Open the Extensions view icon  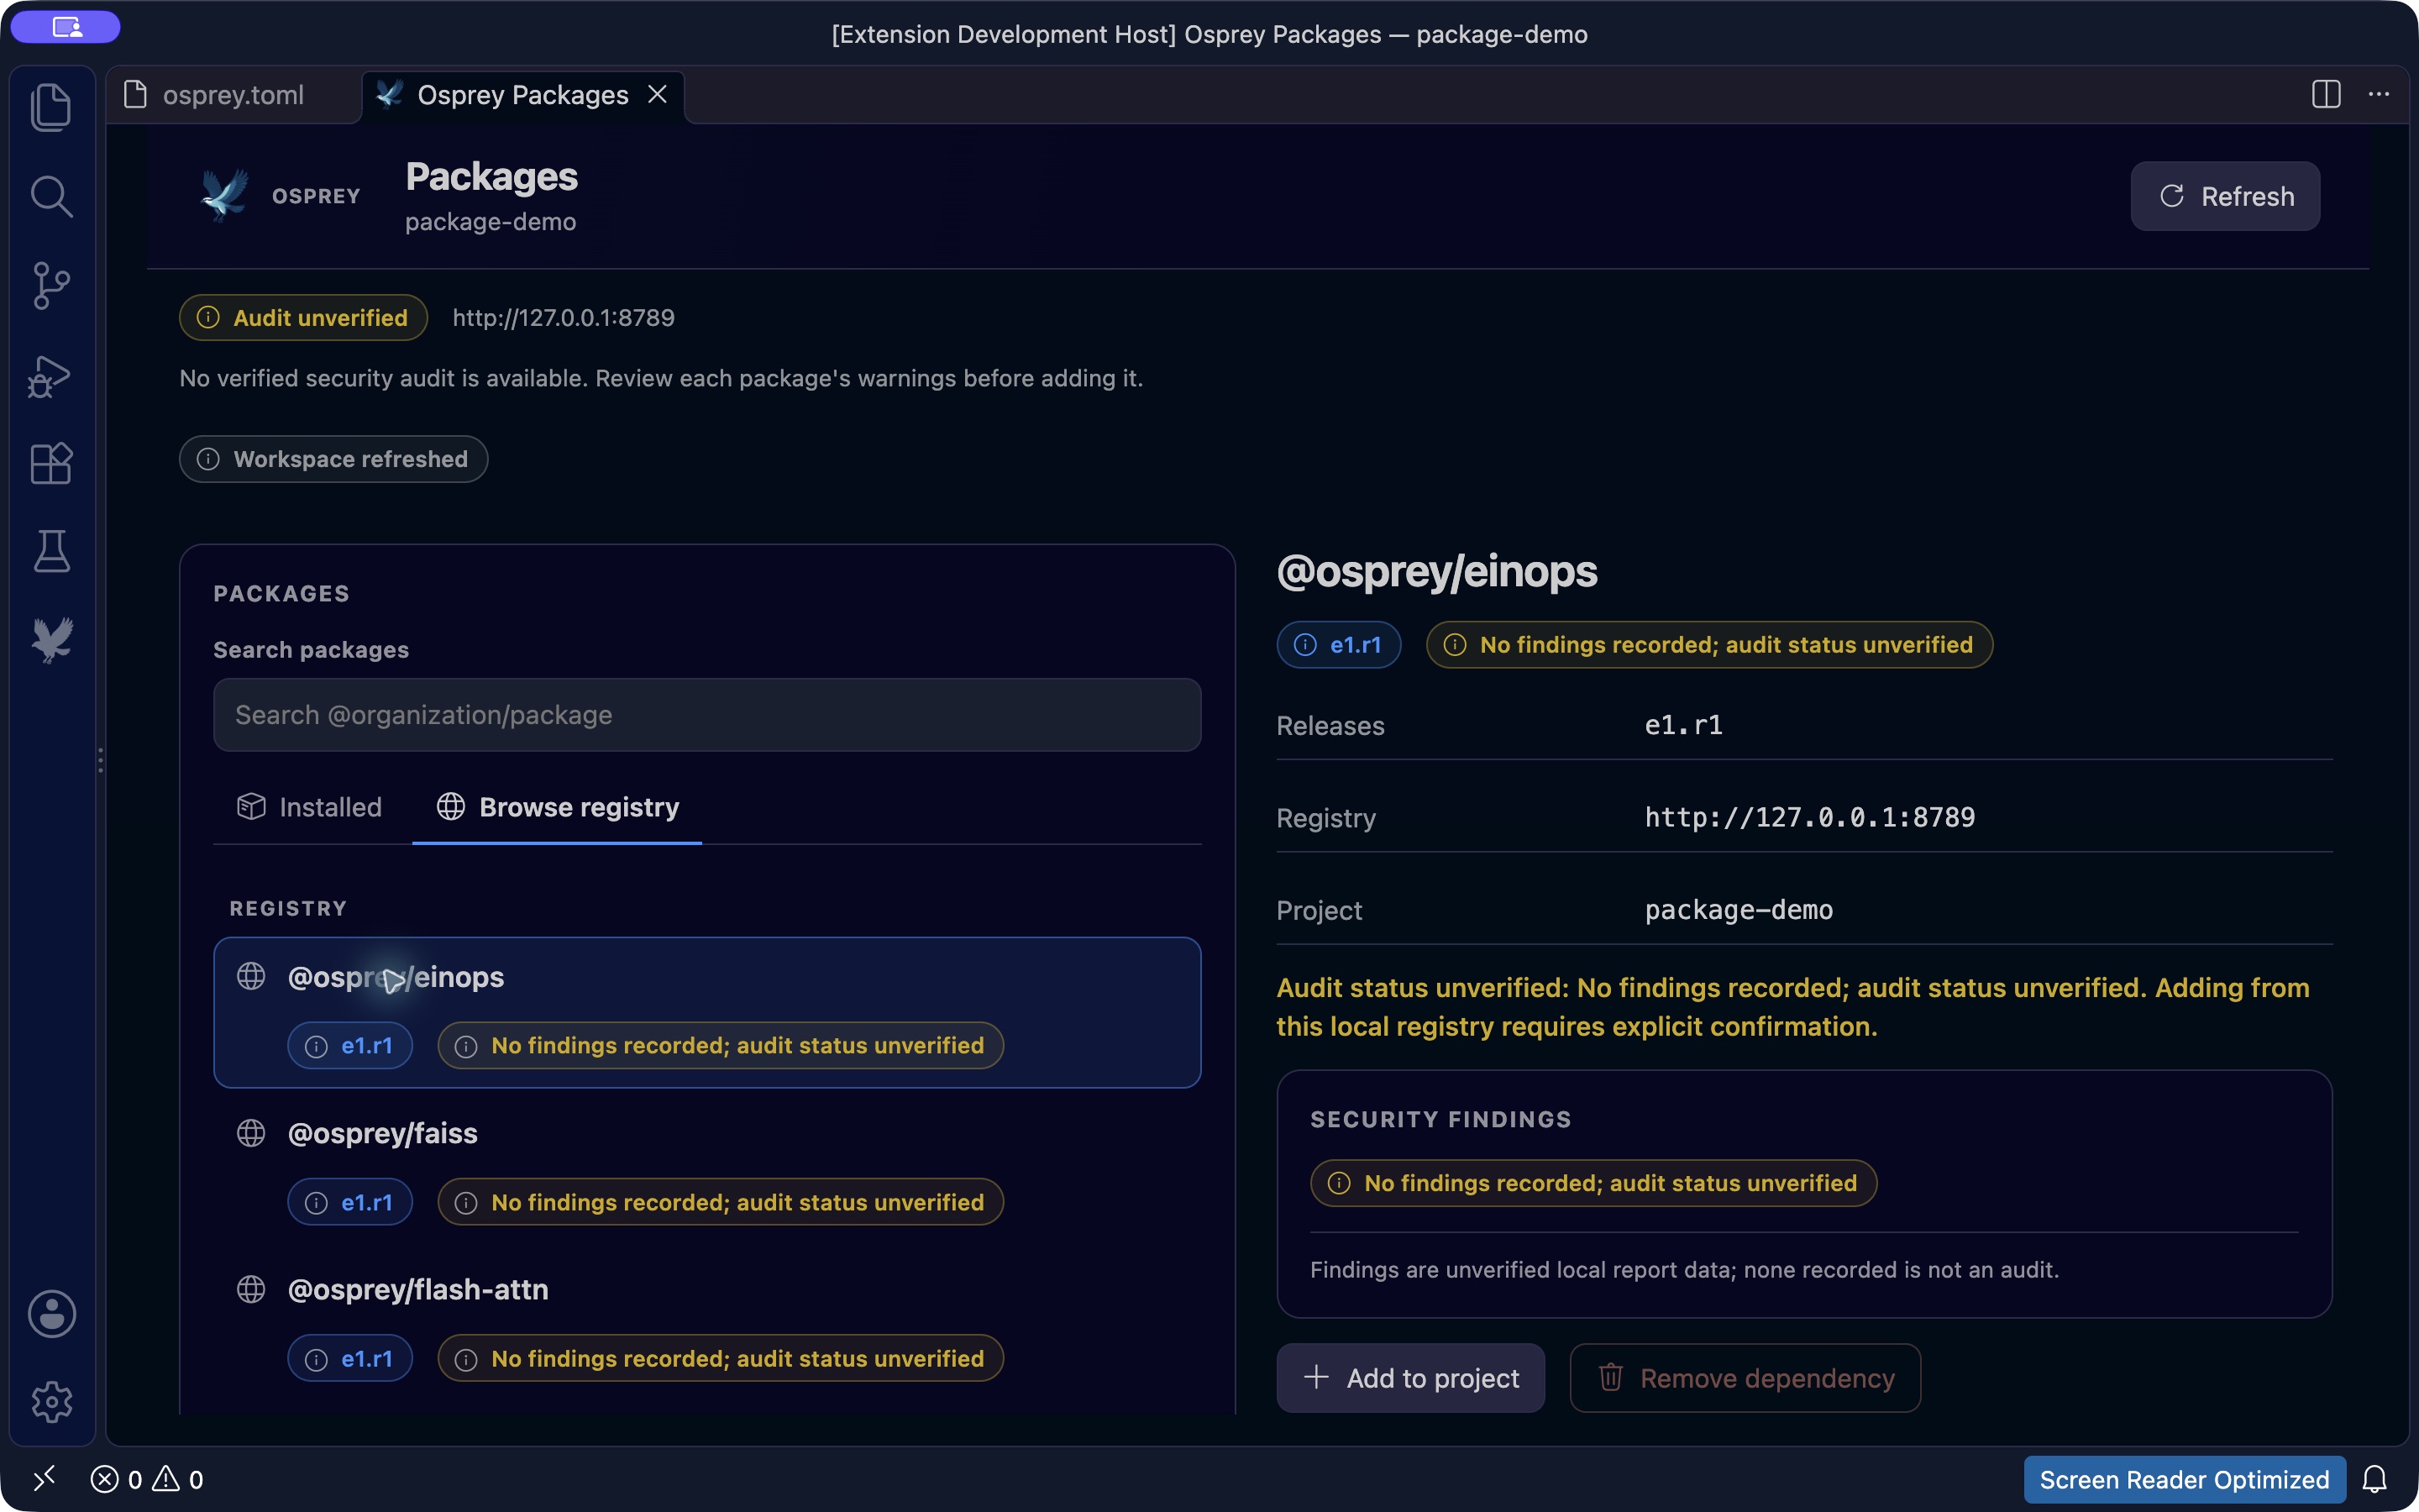tap(51, 463)
